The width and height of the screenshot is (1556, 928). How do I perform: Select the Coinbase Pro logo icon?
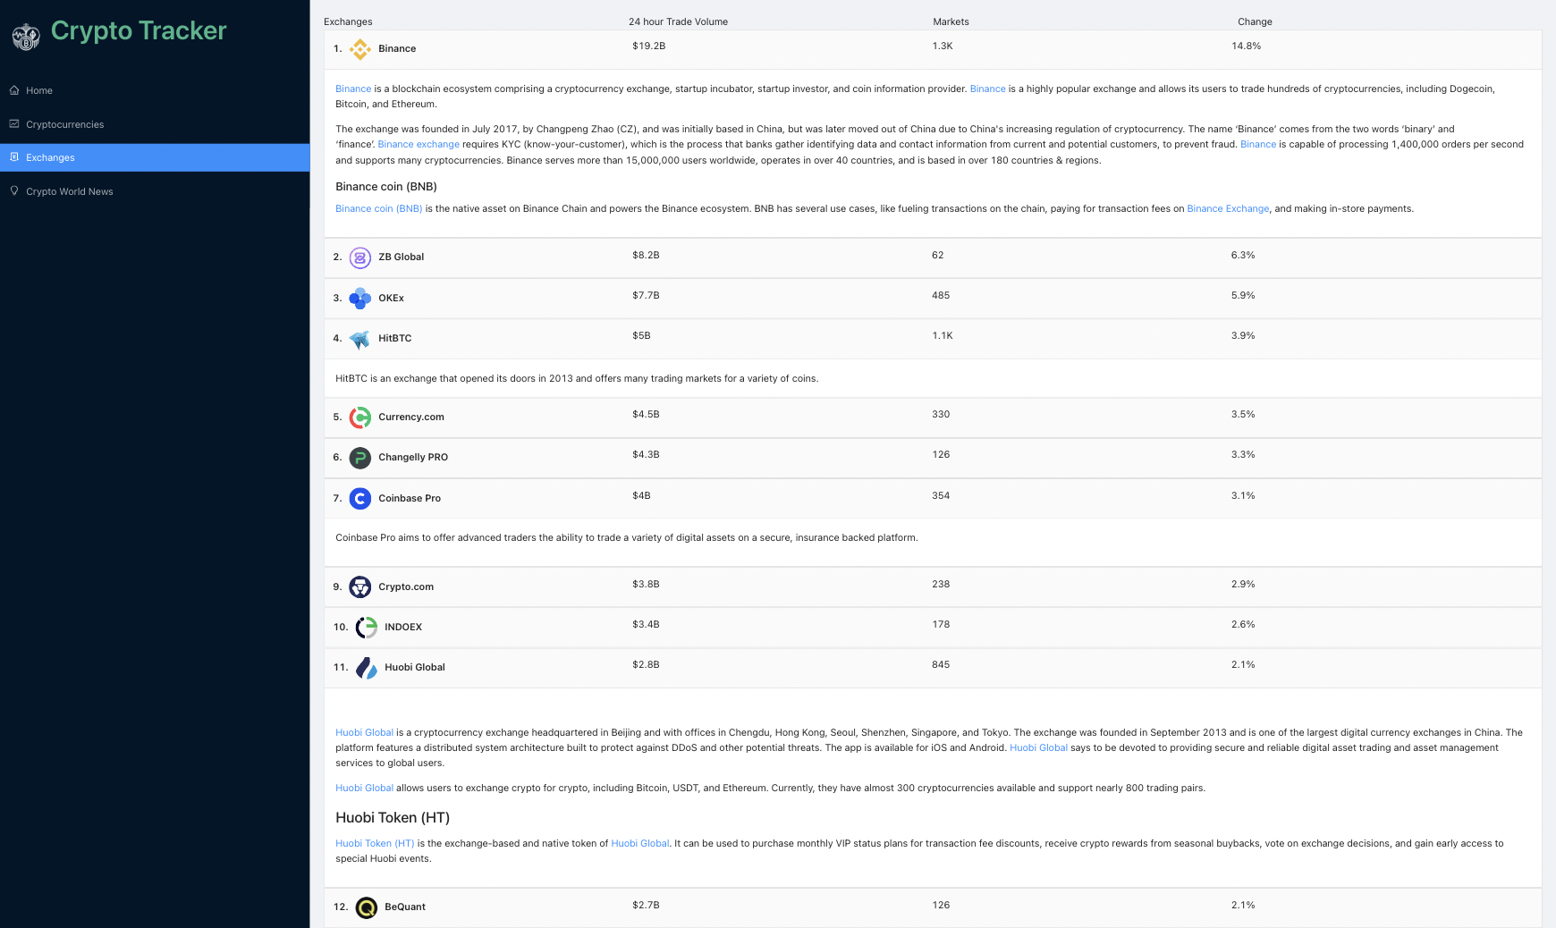359,498
